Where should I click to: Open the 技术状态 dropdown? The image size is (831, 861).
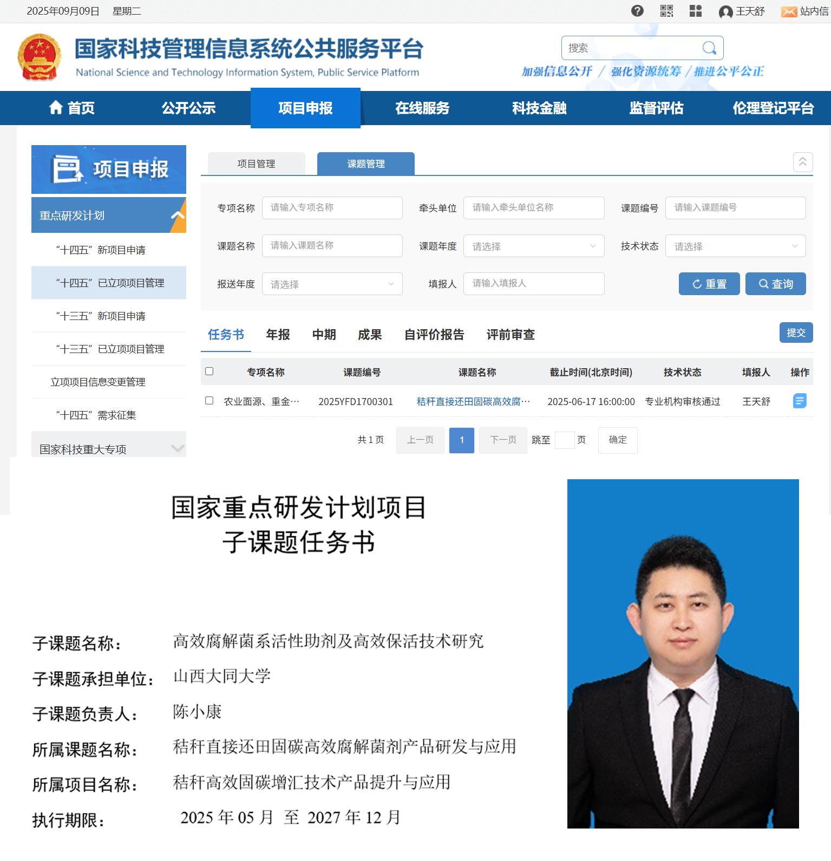pos(735,246)
